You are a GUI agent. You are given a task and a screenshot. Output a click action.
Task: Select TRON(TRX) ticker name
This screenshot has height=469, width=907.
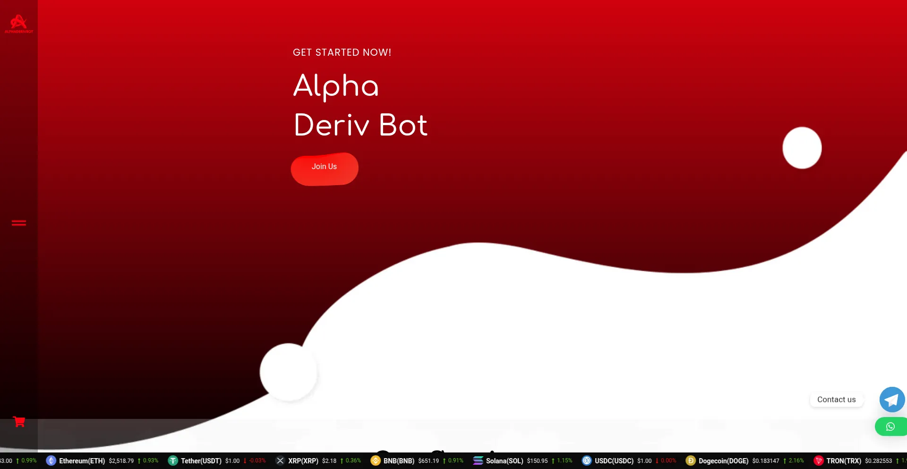pos(844,461)
